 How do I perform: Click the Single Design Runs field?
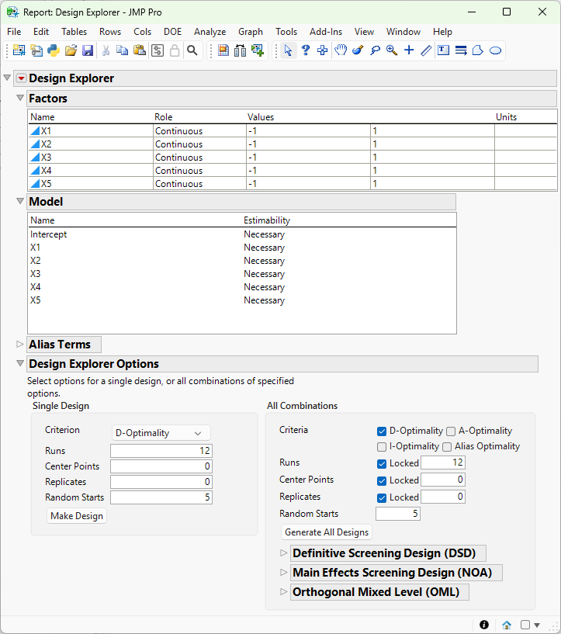(x=161, y=451)
